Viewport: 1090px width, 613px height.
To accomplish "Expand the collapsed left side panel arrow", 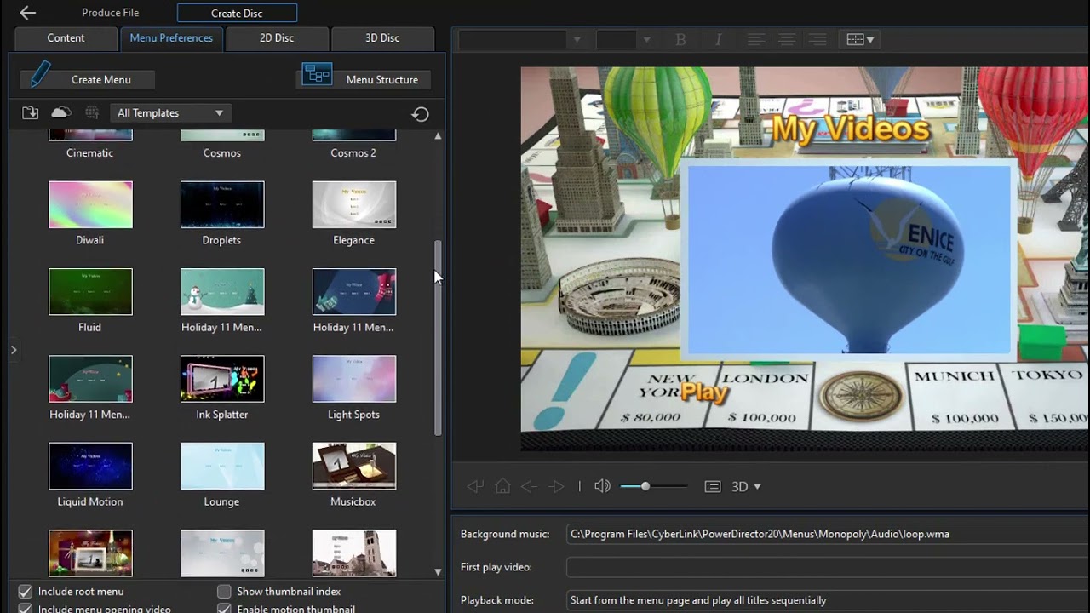I will point(13,350).
